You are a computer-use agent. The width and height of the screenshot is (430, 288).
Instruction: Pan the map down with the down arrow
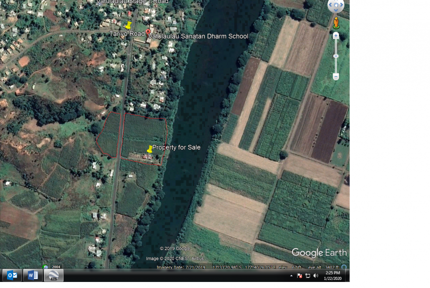(x=336, y=10)
